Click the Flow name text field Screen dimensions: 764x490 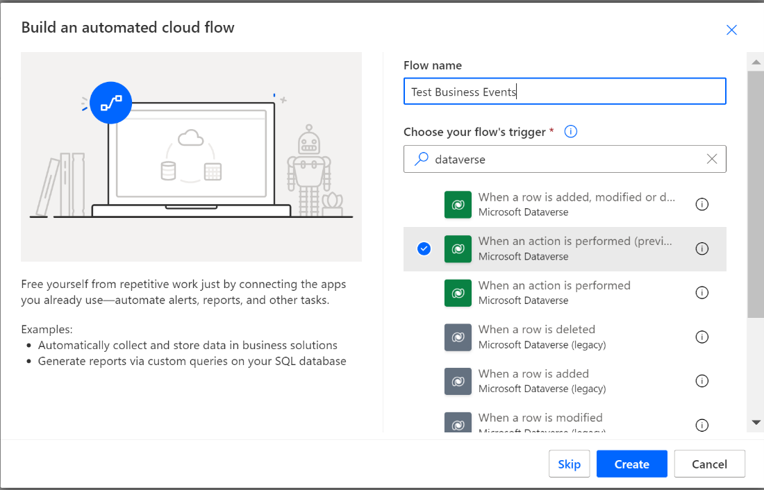coord(564,92)
